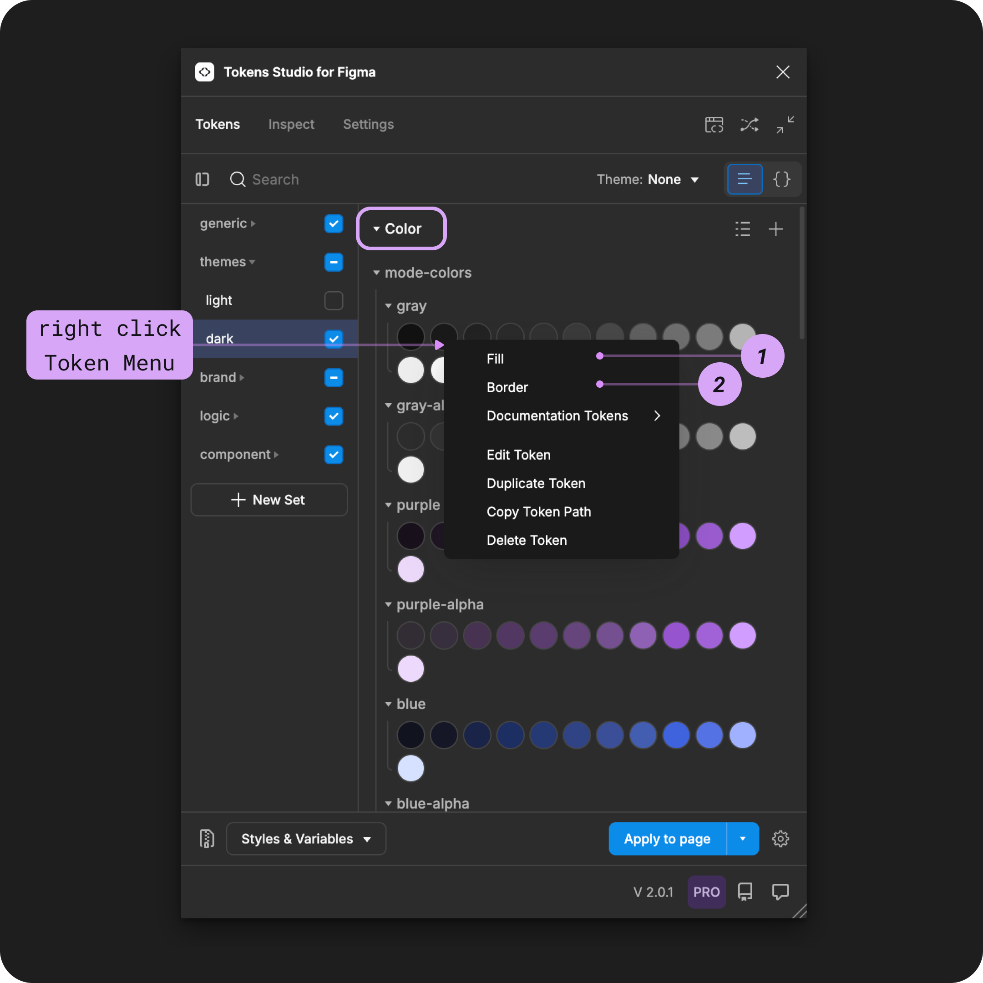
Task: Click Apply to page button
Action: (667, 838)
